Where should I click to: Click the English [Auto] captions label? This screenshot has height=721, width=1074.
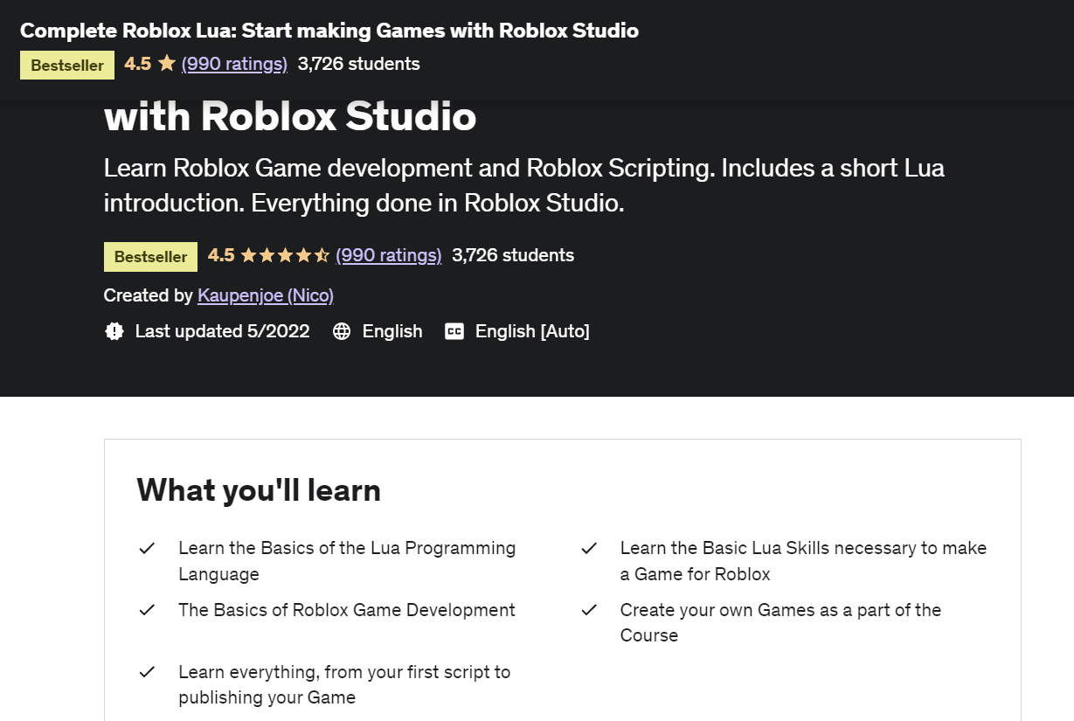[x=532, y=331]
